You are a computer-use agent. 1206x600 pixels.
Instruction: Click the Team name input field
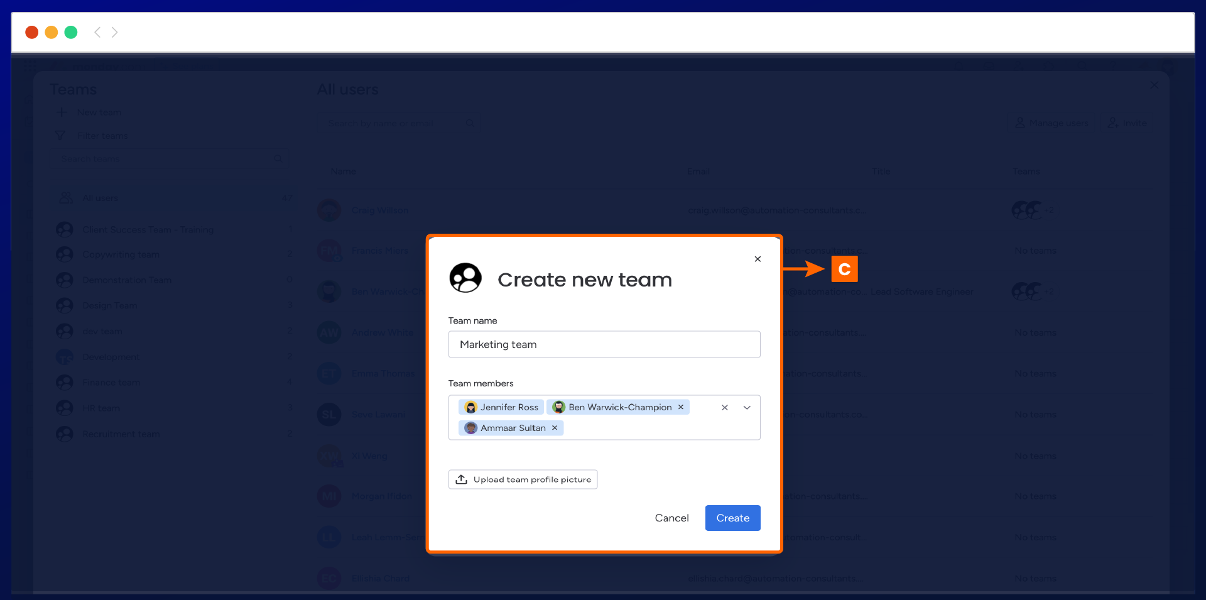(x=604, y=344)
